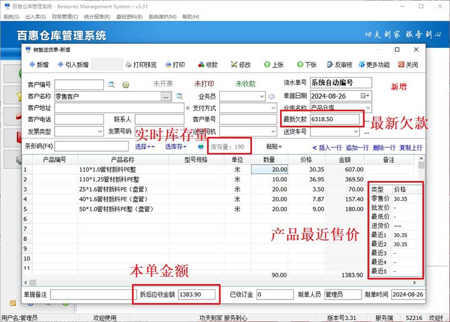The image size is (450, 322).
Task: Select the quantity cell 20.00 in row 1
Action: click(x=269, y=170)
